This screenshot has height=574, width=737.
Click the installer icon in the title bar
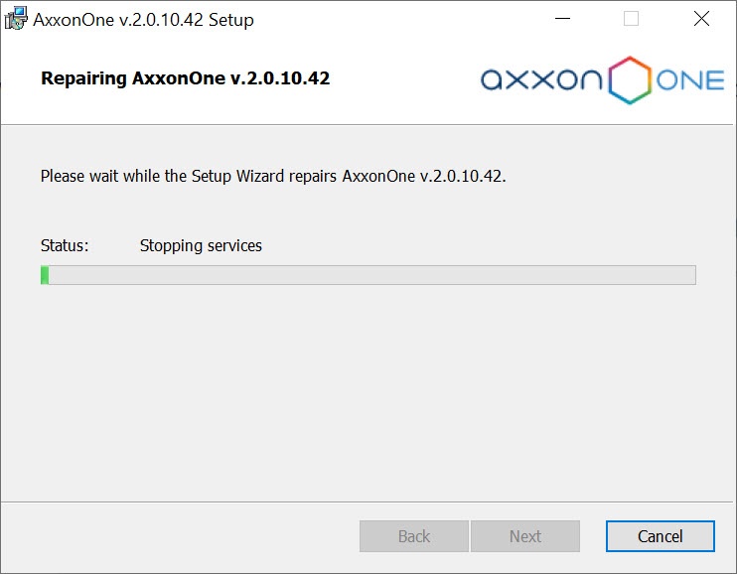click(15, 19)
